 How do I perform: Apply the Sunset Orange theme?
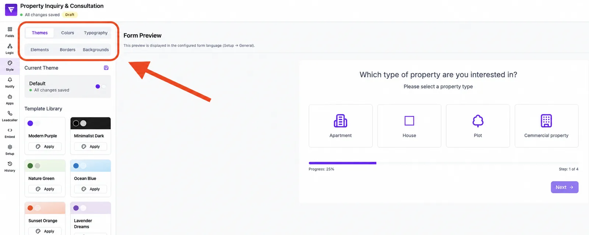coord(45,231)
